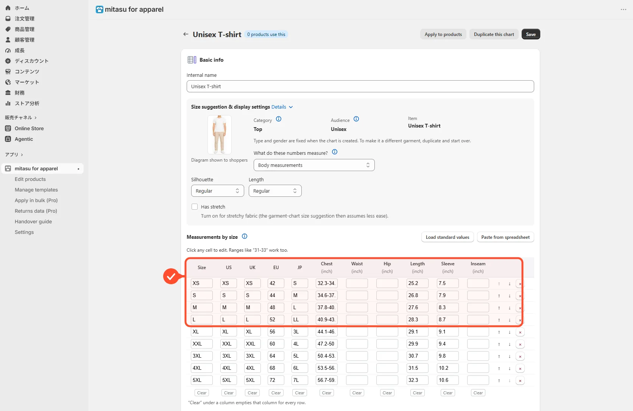This screenshot has width=633, height=411.
Task: Click the 4XL row Sleeve cell 10.2
Action: click(x=447, y=368)
